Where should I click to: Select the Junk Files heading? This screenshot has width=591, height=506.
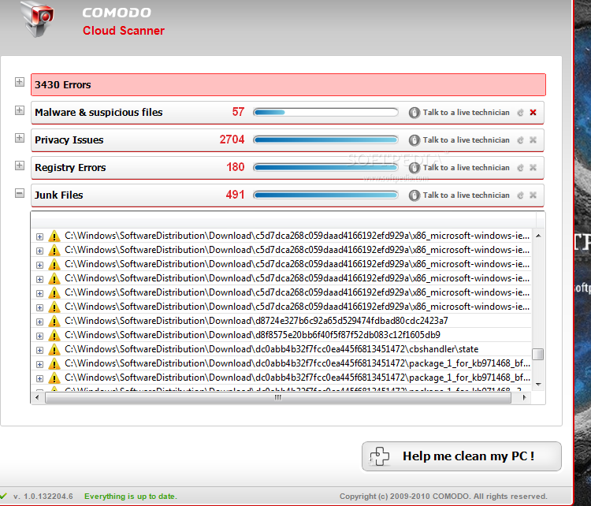pyautogui.click(x=59, y=195)
